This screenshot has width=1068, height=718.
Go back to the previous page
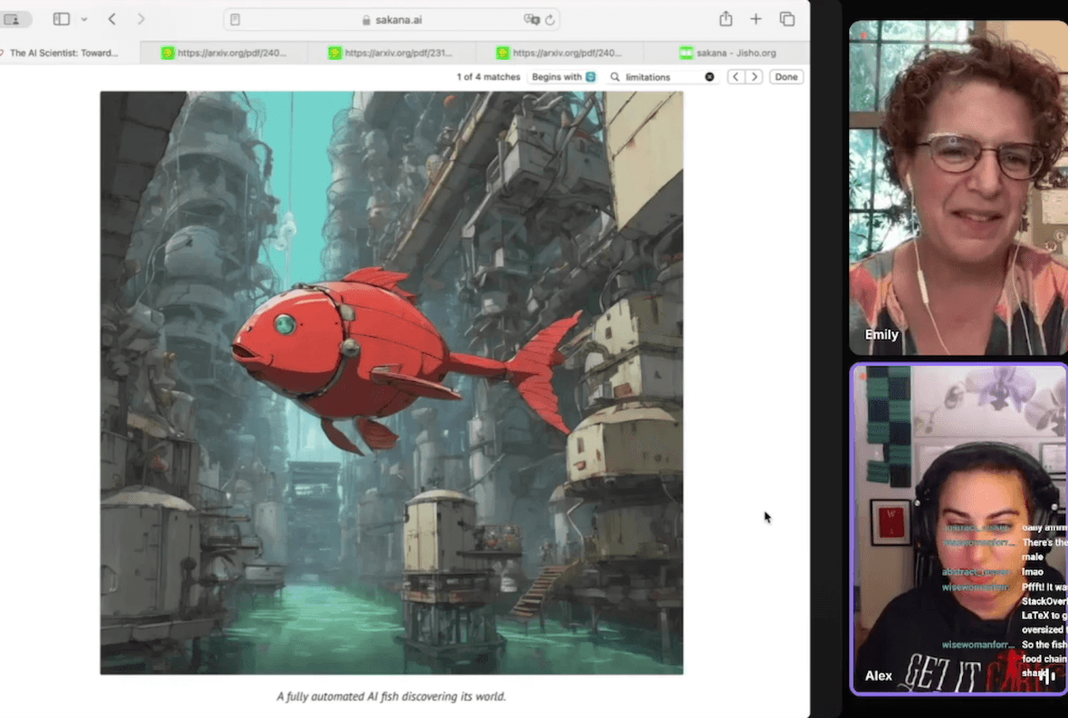(x=112, y=19)
